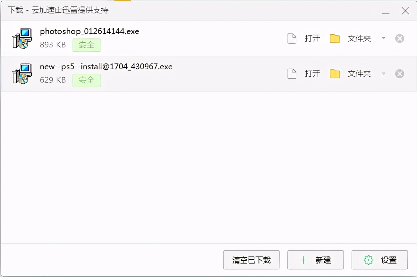The height and width of the screenshot is (277, 417).
Task: Remove the ps5 installer using its X icon
Action: point(399,73)
